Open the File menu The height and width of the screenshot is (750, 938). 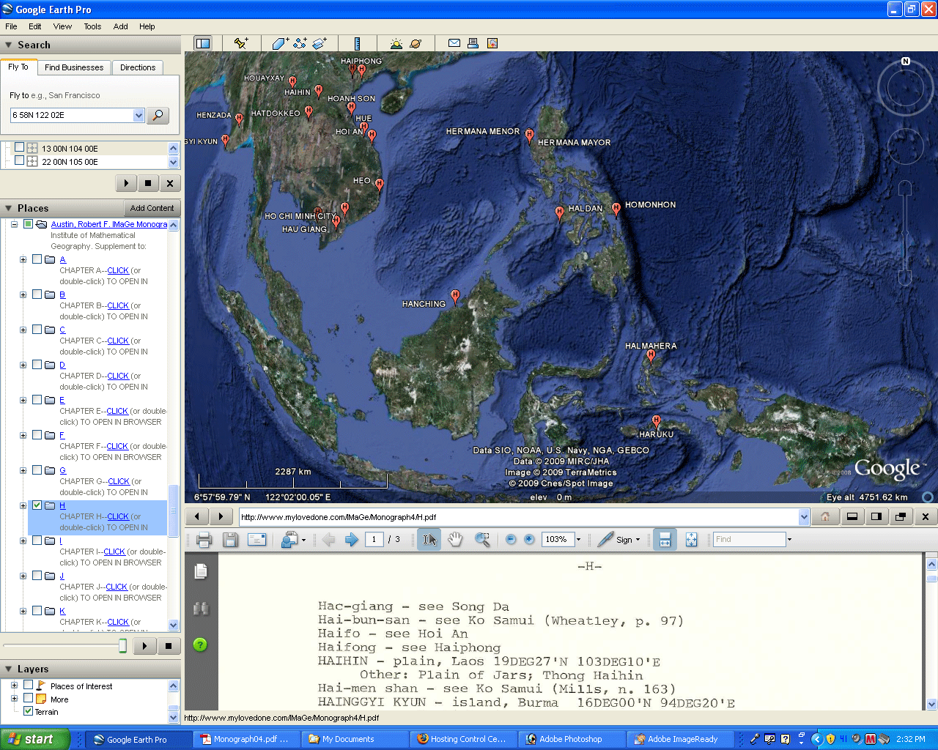11,26
